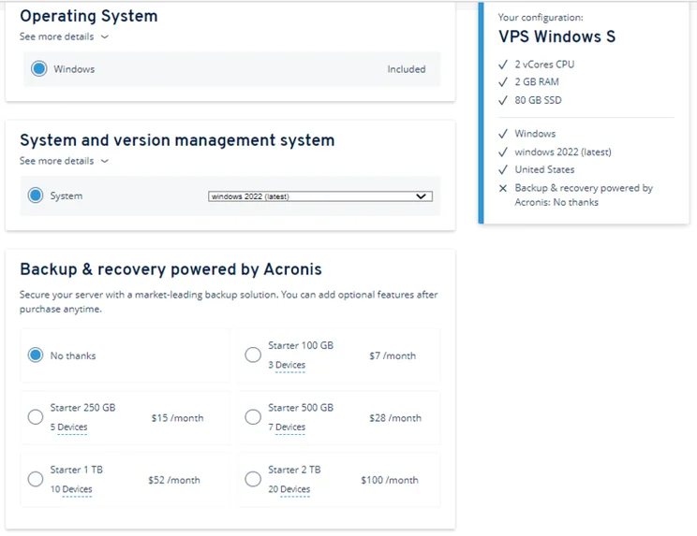Expand See more details under System and version
This screenshot has width=697, height=536.
[64, 161]
